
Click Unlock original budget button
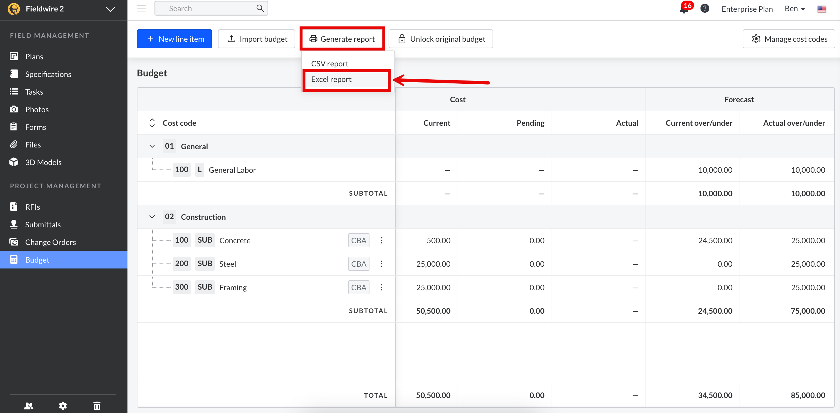click(x=441, y=39)
